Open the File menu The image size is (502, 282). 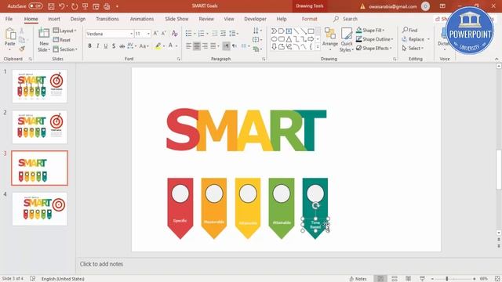coord(9,19)
